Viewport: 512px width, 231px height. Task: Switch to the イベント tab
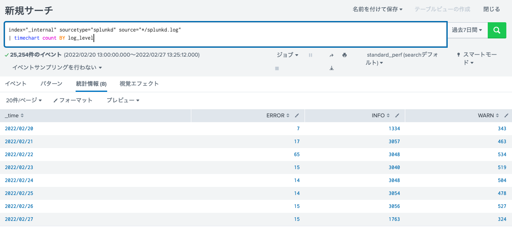16,84
